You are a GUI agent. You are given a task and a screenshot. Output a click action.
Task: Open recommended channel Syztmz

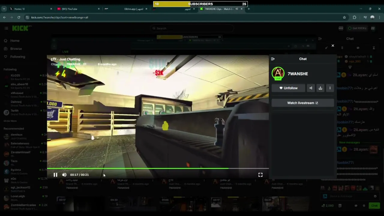pos(25,171)
